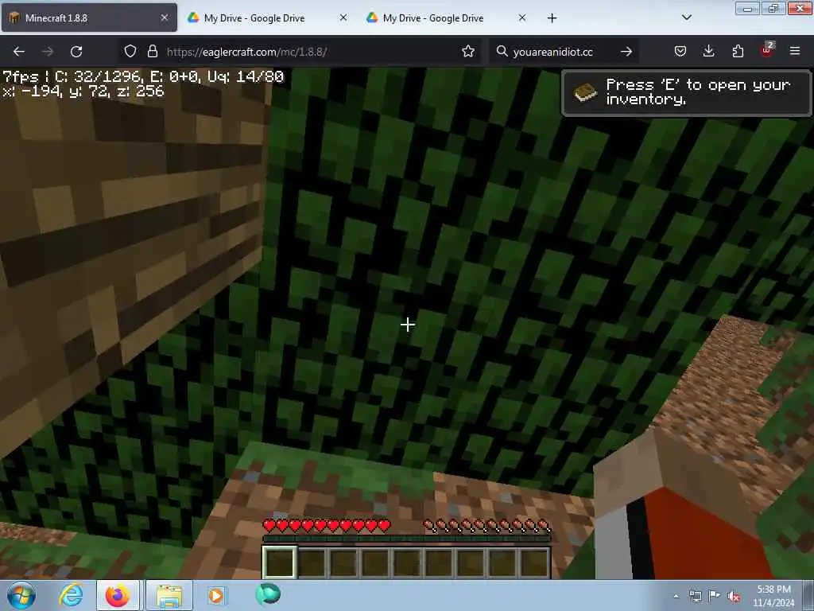Reload the Eaglercraft page
Viewport: 814px width, 611px height.
(76, 52)
